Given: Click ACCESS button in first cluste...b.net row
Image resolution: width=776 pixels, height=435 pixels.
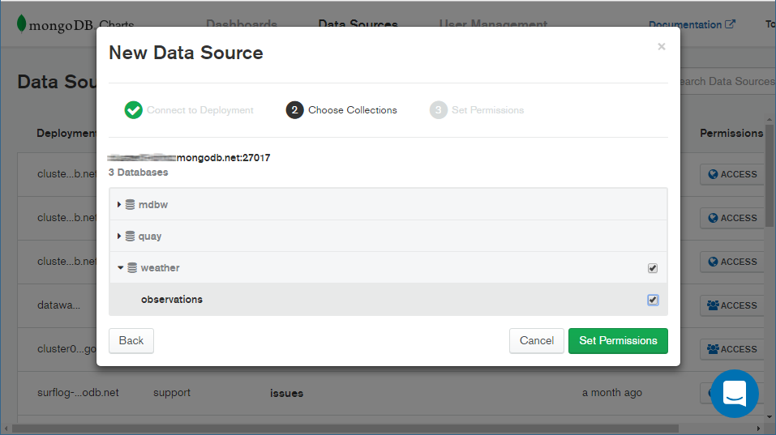Looking at the screenshot, I should pos(732,174).
